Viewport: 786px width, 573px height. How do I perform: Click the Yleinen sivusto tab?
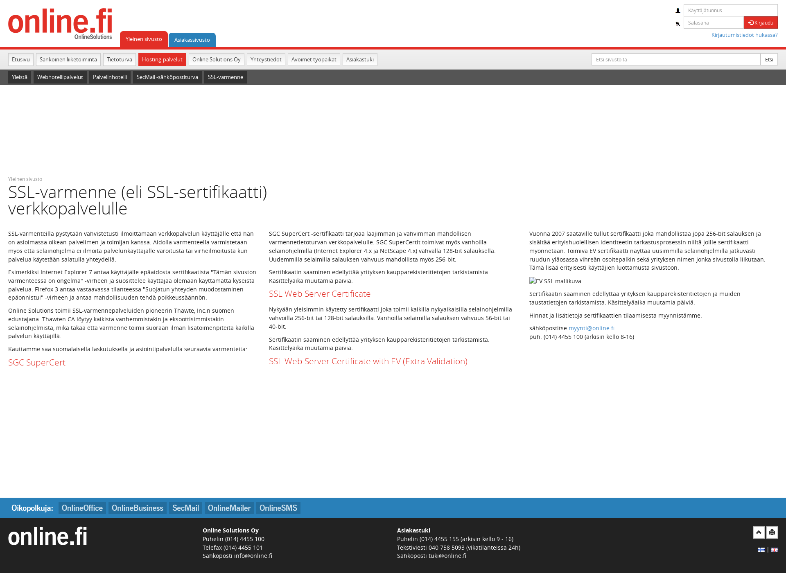click(x=143, y=39)
